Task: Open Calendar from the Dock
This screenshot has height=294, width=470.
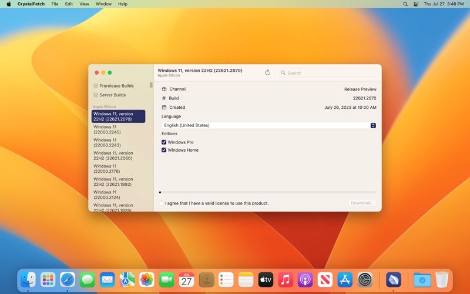Action: click(x=186, y=280)
